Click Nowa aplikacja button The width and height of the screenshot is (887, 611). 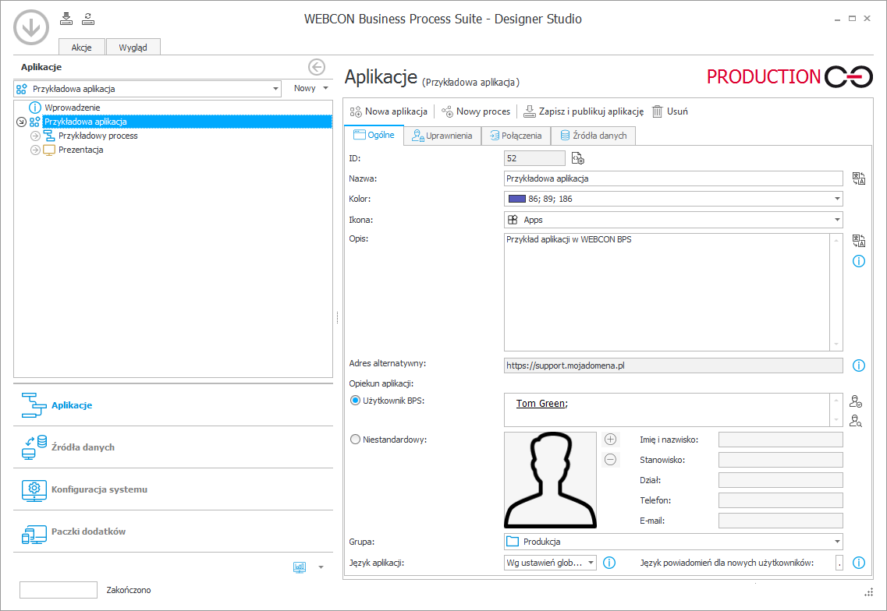389,111
